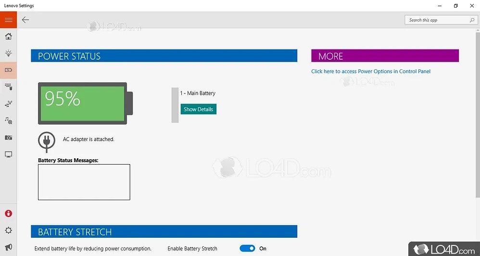The width and height of the screenshot is (480, 256).
Task: Close the Lenovo Settings window
Action: [472, 5]
